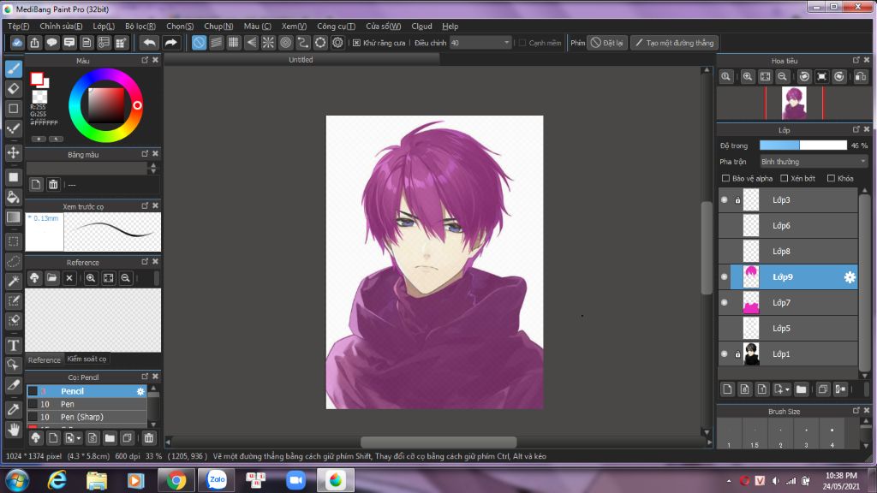Open the Điều chỉnh value dropdown
877x493 pixels.
coord(480,43)
